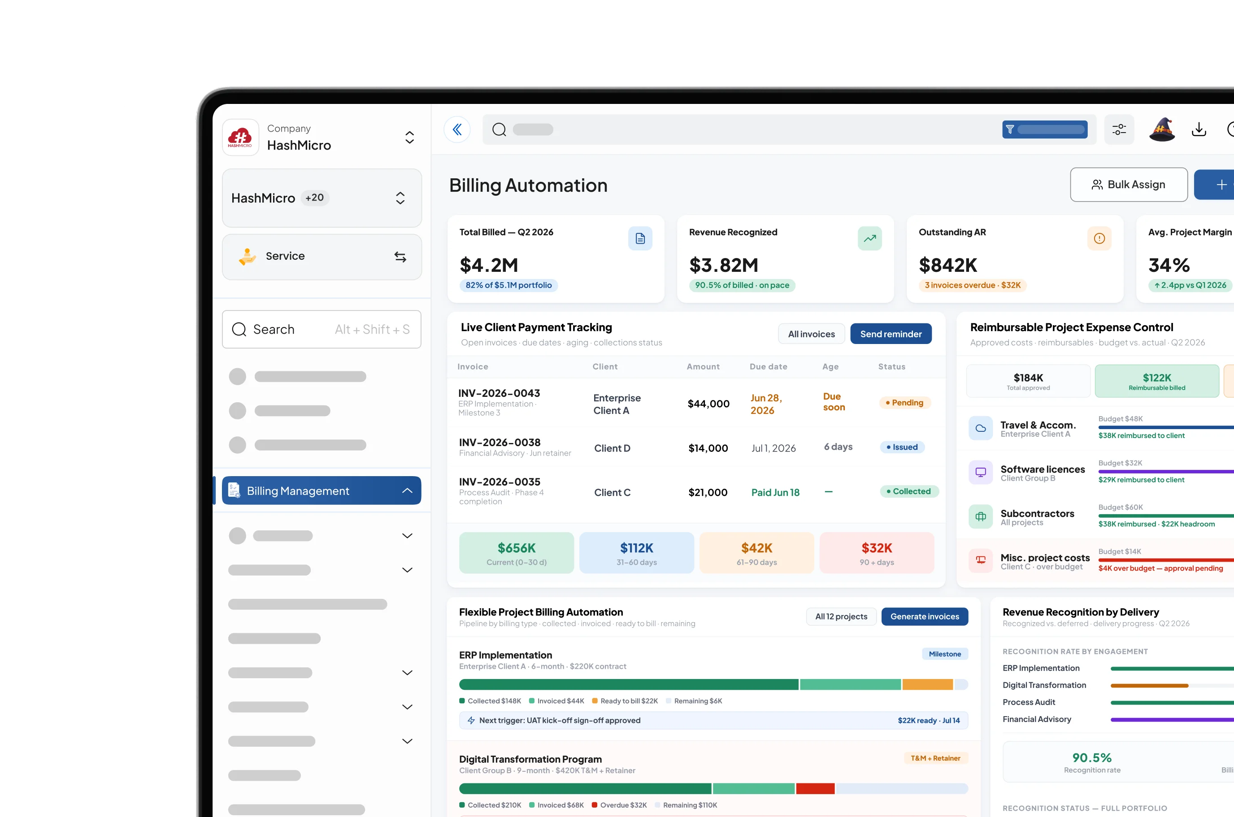
Task: Click the trend icon on Revenue Recognized card
Action: [869, 238]
